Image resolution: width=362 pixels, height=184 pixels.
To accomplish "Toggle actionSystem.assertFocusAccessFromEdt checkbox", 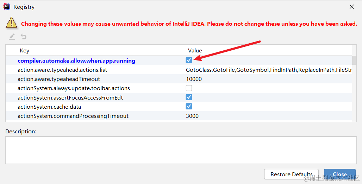I will [189, 97].
